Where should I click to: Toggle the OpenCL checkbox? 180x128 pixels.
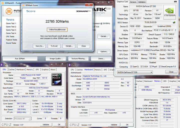[x=131, y=67]
